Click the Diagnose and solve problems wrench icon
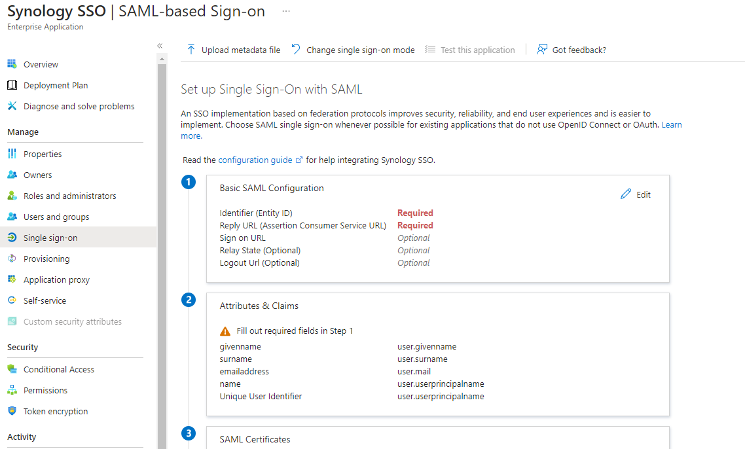 [x=12, y=106]
